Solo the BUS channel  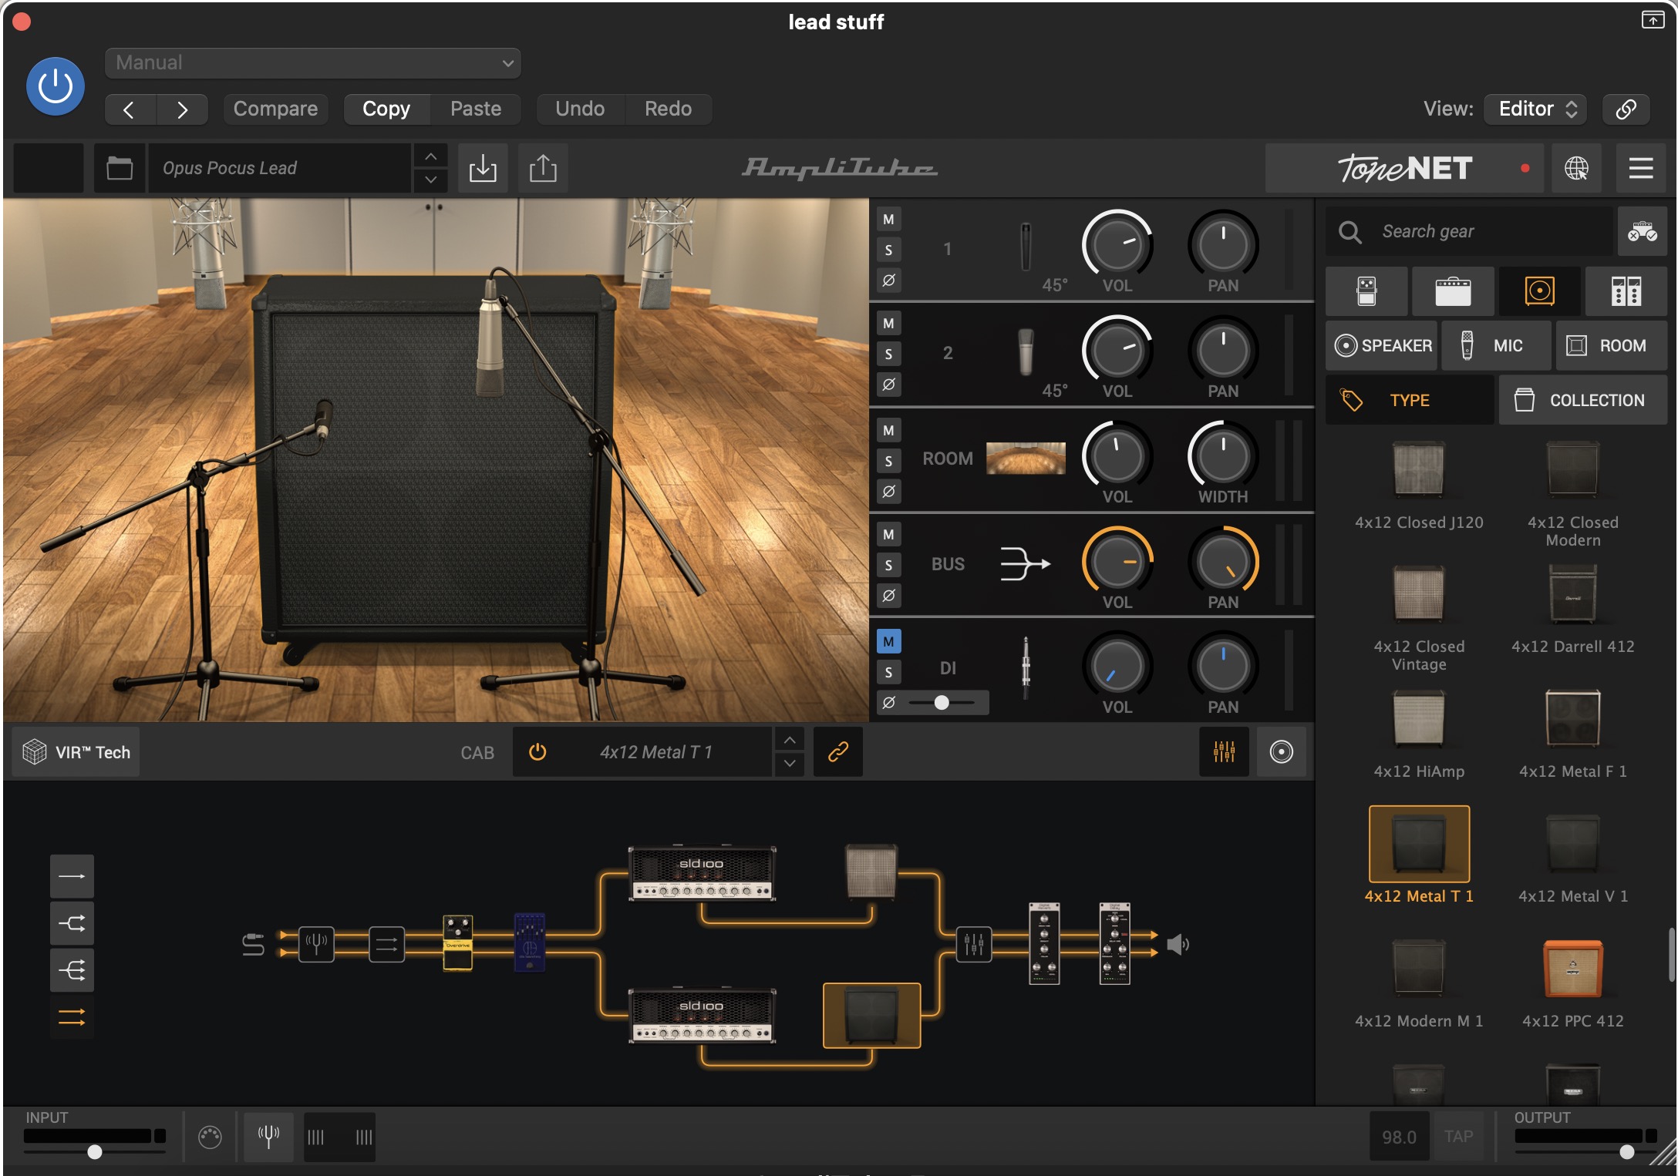coord(888,565)
